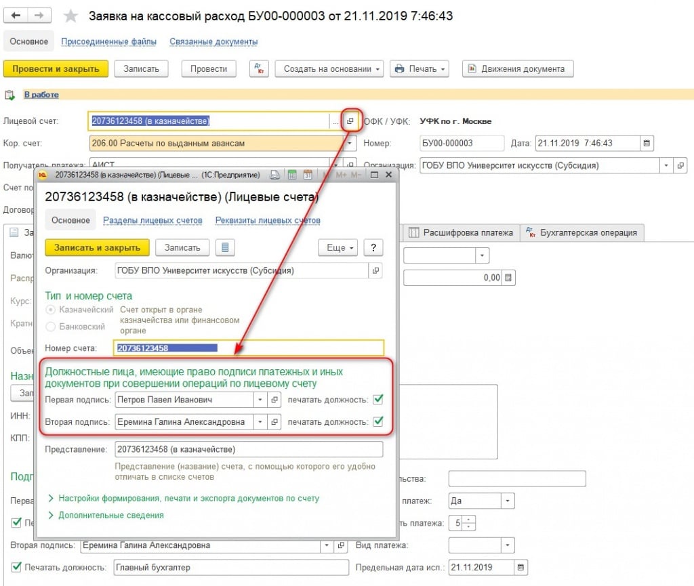
Task: Expand the Дополнительные сведения section
Action: pyautogui.click(x=110, y=515)
